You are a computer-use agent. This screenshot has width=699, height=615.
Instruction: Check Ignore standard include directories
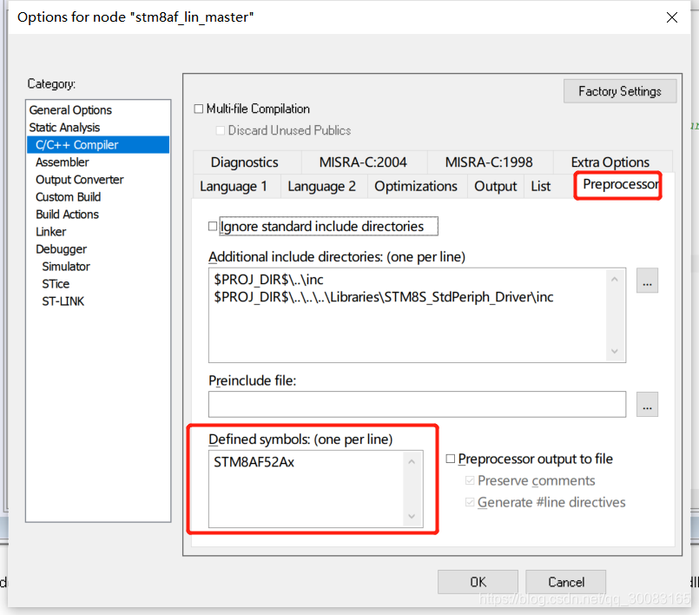point(213,226)
